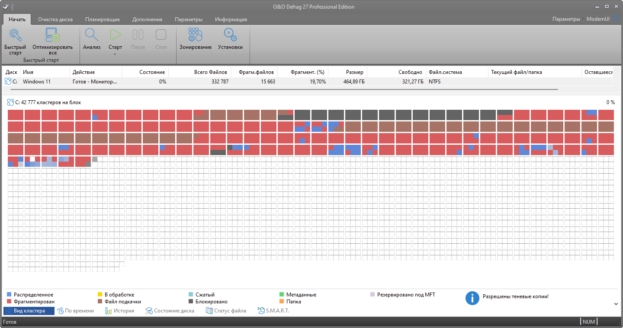Click the horizontal scrollbar below the drive list
This screenshot has height=328, width=623.
tap(281, 89)
